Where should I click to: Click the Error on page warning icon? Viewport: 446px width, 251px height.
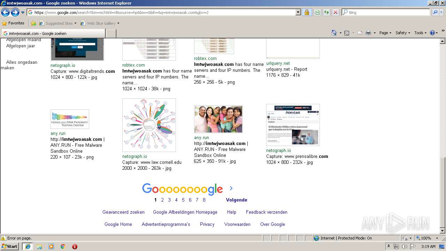pos(3,238)
